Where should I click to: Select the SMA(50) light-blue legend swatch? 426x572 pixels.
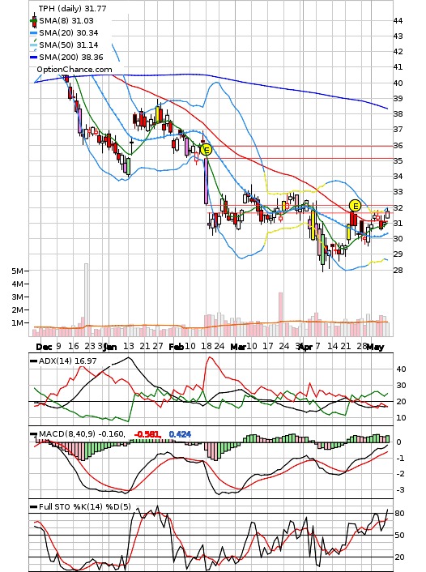pyautogui.click(x=33, y=45)
